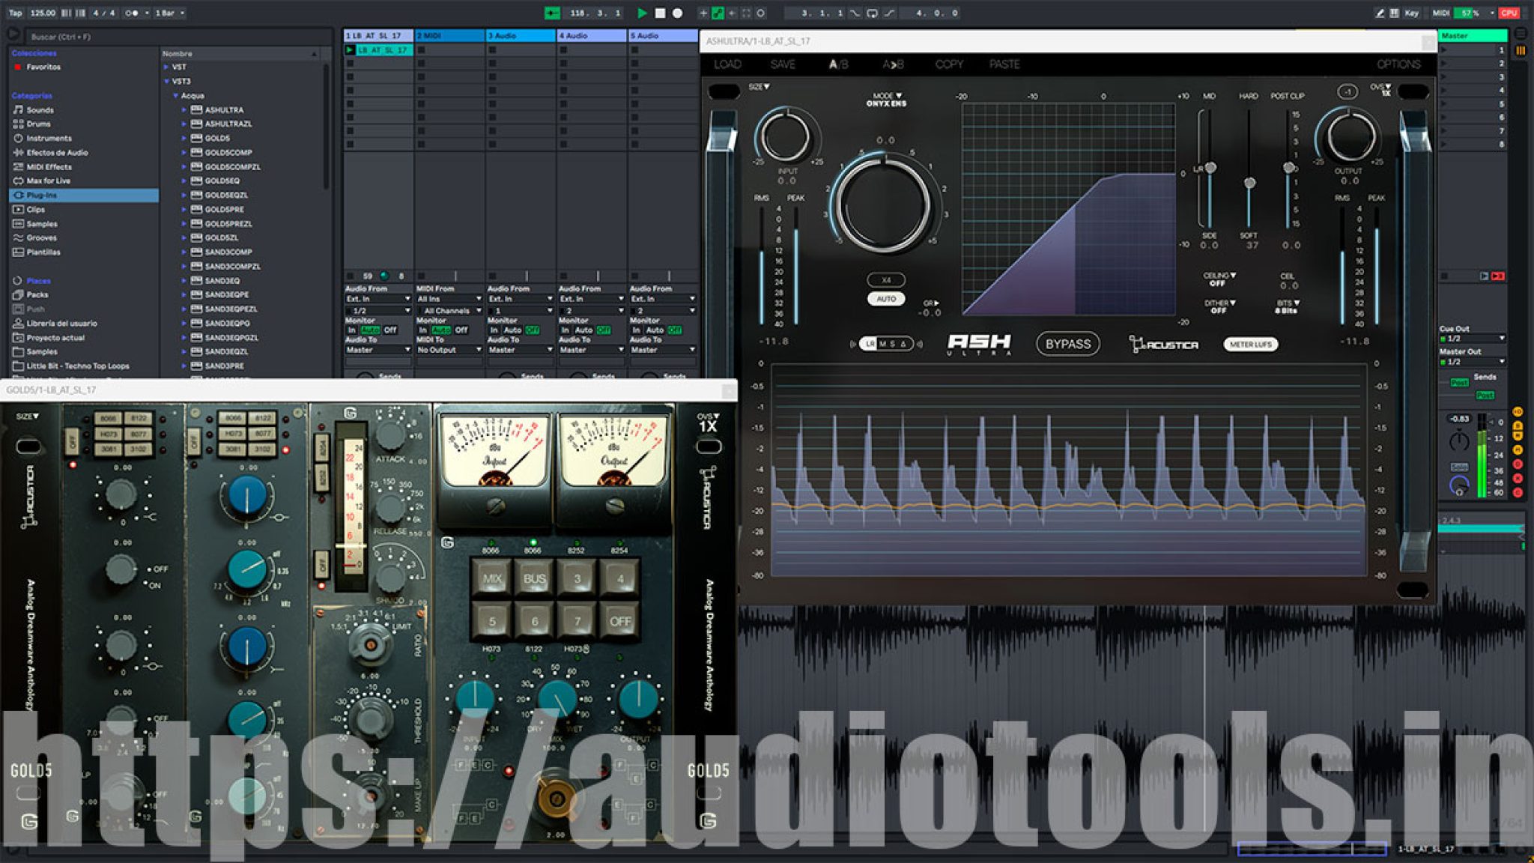Set track 1 monitor to Off
Viewport: 1534px width, 863px height.
(390, 330)
